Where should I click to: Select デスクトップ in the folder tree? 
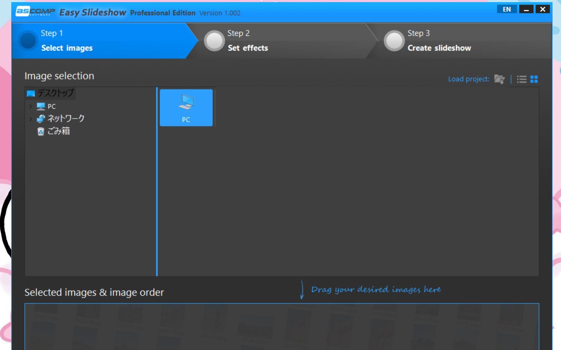[55, 93]
